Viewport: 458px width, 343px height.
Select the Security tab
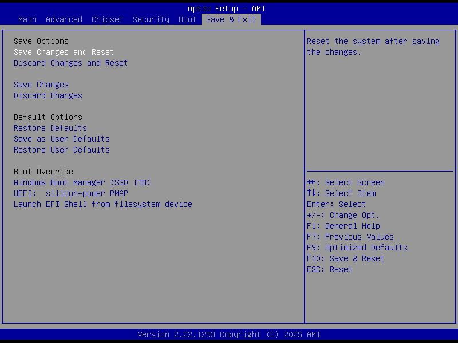click(x=151, y=19)
